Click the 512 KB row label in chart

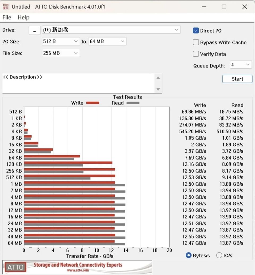pyautogui.click(x=14, y=177)
